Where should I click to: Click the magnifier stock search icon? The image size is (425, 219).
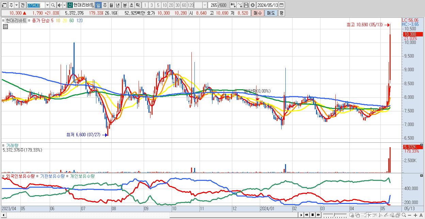pos(53,5)
